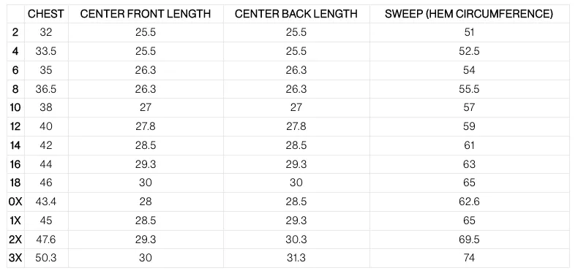Select center back length 30.3 cell
The image size is (578, 276).
coord(296,239)
